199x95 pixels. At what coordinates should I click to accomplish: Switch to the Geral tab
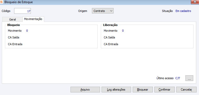tap(13, 19)
